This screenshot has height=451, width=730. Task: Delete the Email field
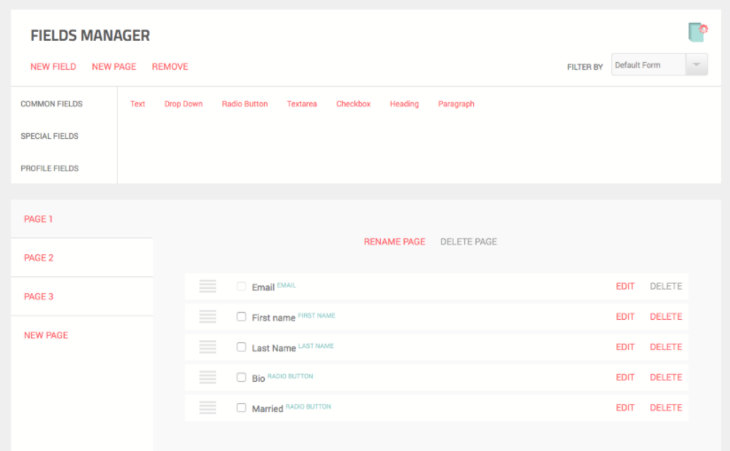point(665,286)
